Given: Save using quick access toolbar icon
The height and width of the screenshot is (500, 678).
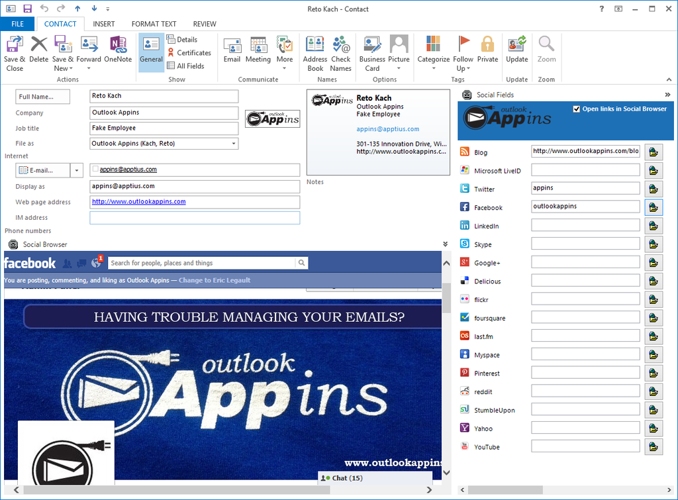Looking at the screenshot, I should point(27,9).
